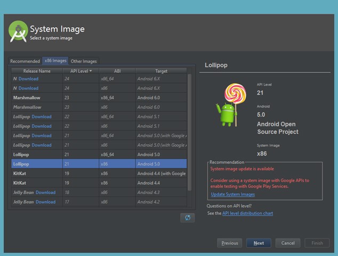Sort by ABI column header
Viewport: 338px width, 256px height.
point(117,71)
